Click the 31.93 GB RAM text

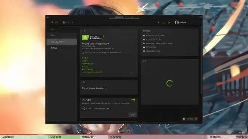(x=151, y=47)
